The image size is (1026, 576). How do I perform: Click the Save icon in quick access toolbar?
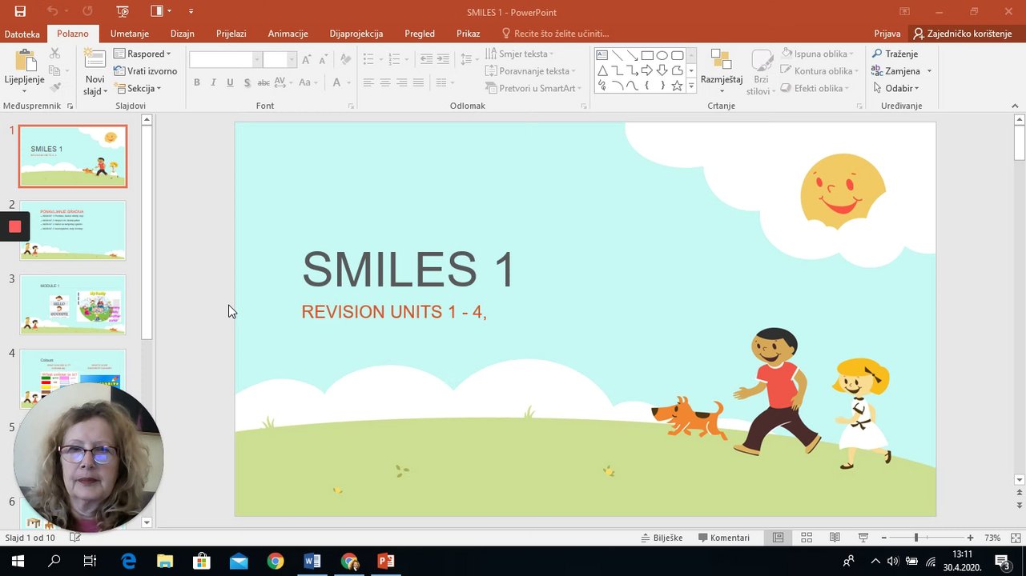point(20,11)
